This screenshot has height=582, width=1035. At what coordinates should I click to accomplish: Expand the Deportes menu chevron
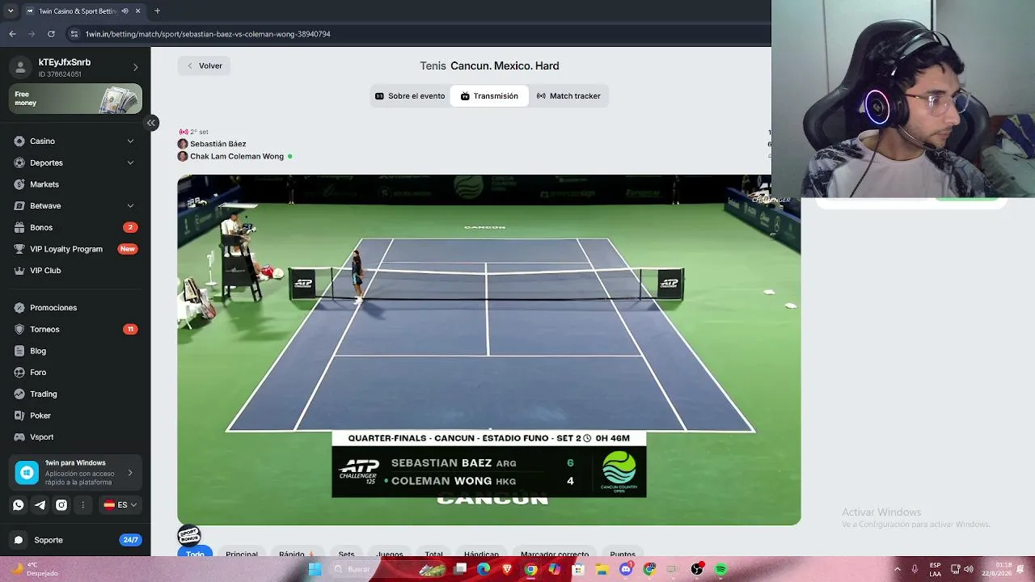(130, 163)
